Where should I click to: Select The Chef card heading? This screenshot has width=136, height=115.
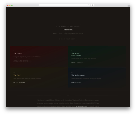pos(17,75)
